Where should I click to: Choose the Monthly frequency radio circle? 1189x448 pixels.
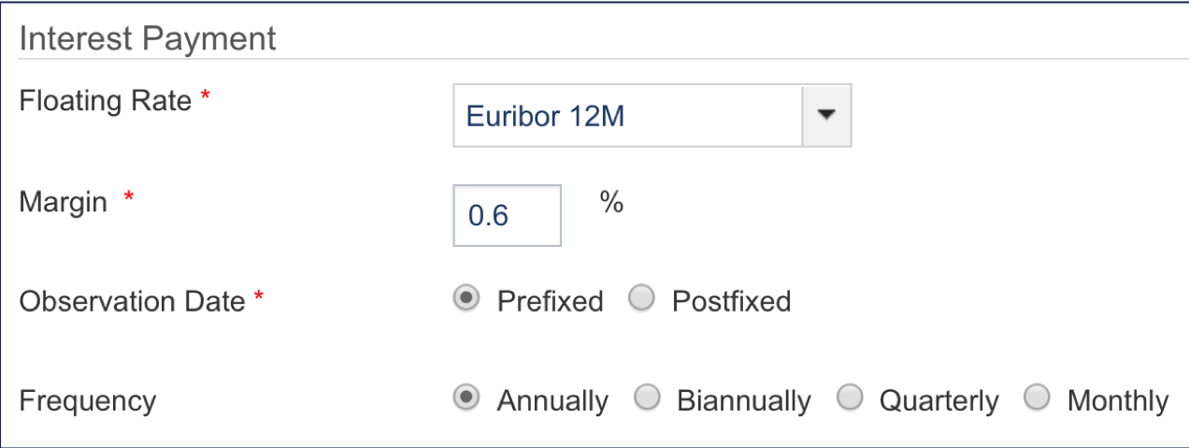tap(1037, 399)
